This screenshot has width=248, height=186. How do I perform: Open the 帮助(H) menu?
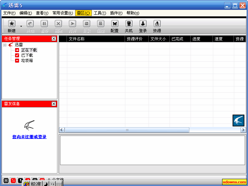133,13
